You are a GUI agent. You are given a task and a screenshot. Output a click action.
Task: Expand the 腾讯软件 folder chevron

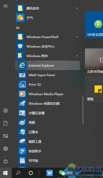pyautogui.click(x=77, y=8)
